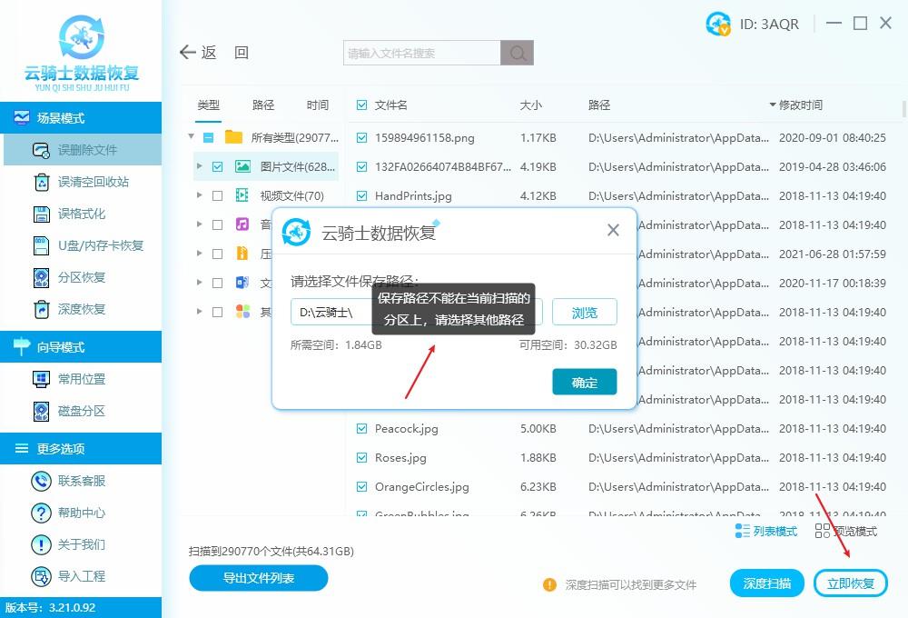Viewport: 908px width, 618px height.
Task: Uncheck the OrangeCircles.jpg checkbox
Action: [362, 486]
